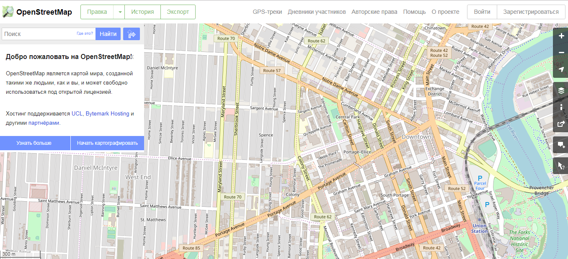This screenshot has width=568, height=259.
Task: Show my location with the arrow icon
Action: tap(561, 69)
